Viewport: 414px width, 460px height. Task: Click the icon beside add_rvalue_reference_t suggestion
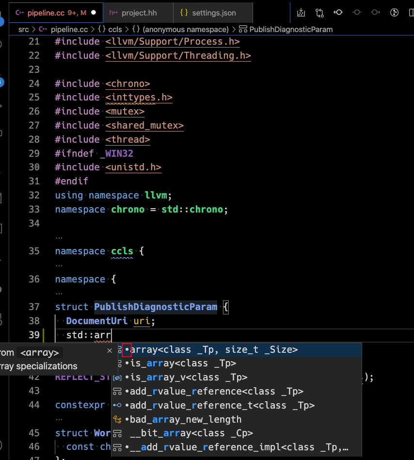tap(117, 405)
